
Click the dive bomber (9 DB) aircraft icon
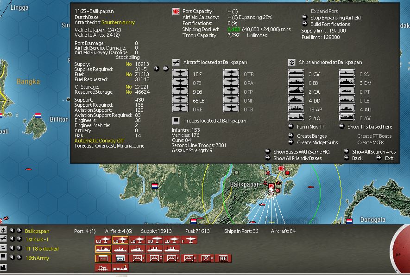click(x=180, y=91)
